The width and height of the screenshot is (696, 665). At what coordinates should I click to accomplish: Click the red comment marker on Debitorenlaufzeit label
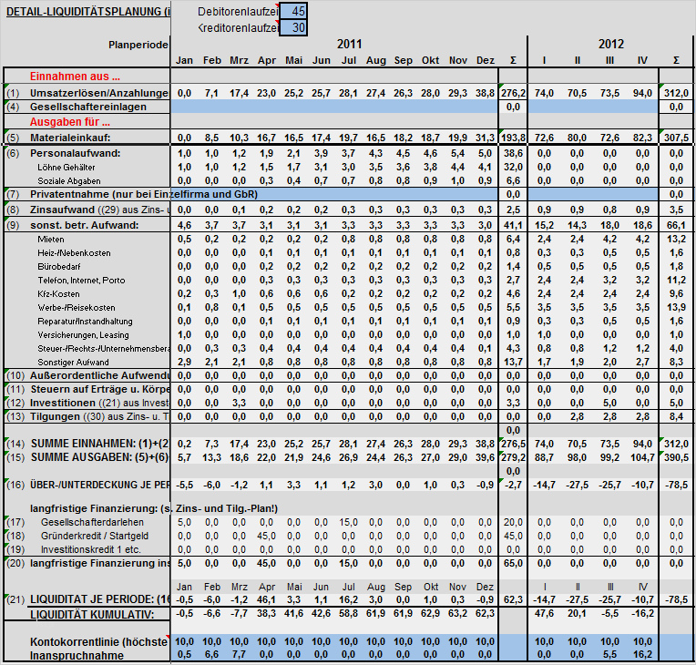pyautogui.click(x=277, y=5)
